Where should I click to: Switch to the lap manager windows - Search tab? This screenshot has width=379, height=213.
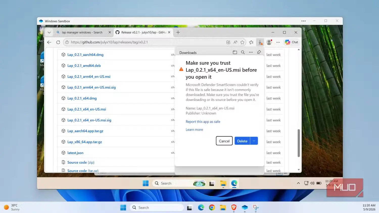point(82,32)
